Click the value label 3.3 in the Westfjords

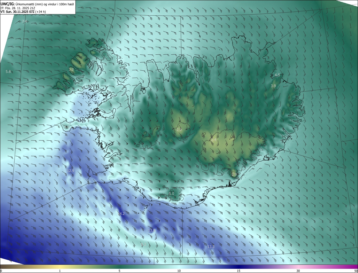pos(71,69)
